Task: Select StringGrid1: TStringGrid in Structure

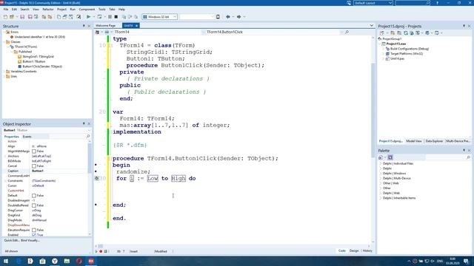Action: point(38,56)
